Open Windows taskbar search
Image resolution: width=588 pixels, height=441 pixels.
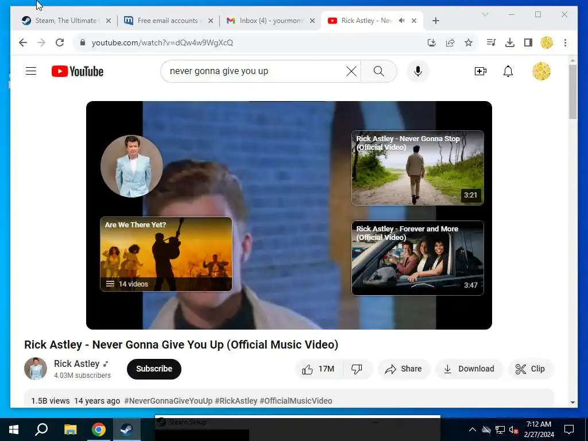(x=41, y=430)
